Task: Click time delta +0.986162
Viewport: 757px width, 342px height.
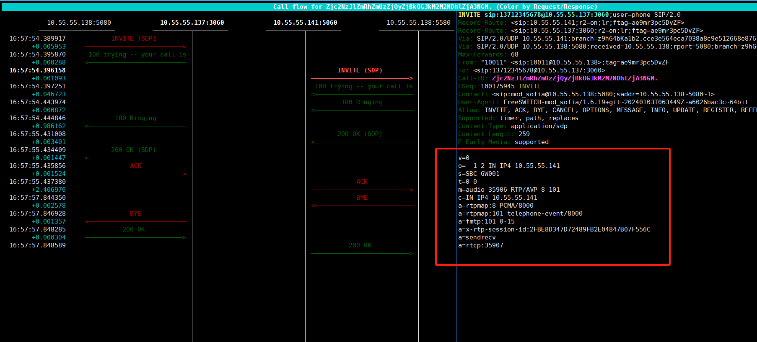Action: (49, 126)
